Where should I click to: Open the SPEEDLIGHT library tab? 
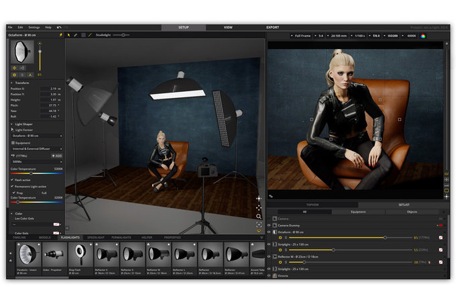click(96, 238)
